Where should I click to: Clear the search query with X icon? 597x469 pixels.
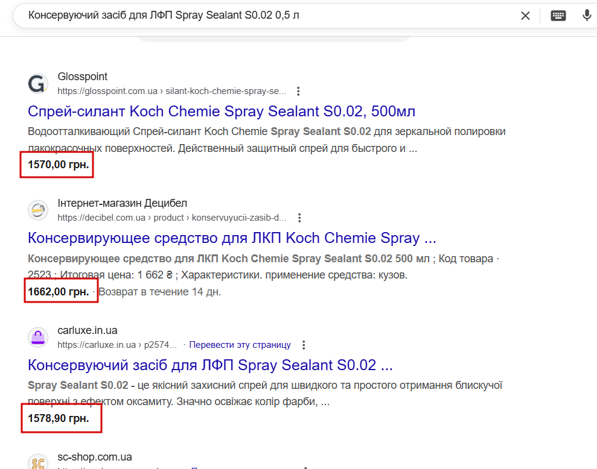click(525, 16)
